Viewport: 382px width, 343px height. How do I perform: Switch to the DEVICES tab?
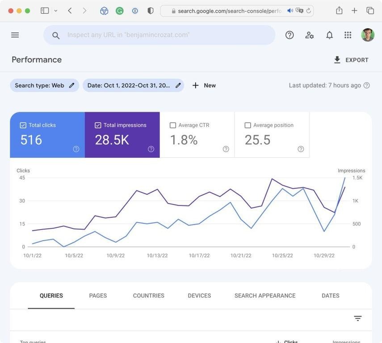tap(199, 296)
